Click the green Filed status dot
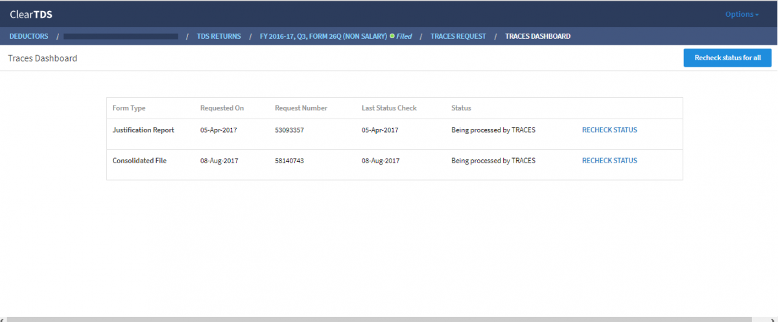The width and height of the screenshot is (778, 322). pyautogui.click(x=392, y=36)
